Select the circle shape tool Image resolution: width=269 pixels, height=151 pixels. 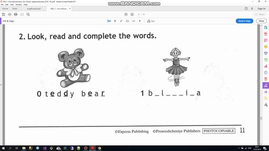pyautogui.click(x=127, y=21)
